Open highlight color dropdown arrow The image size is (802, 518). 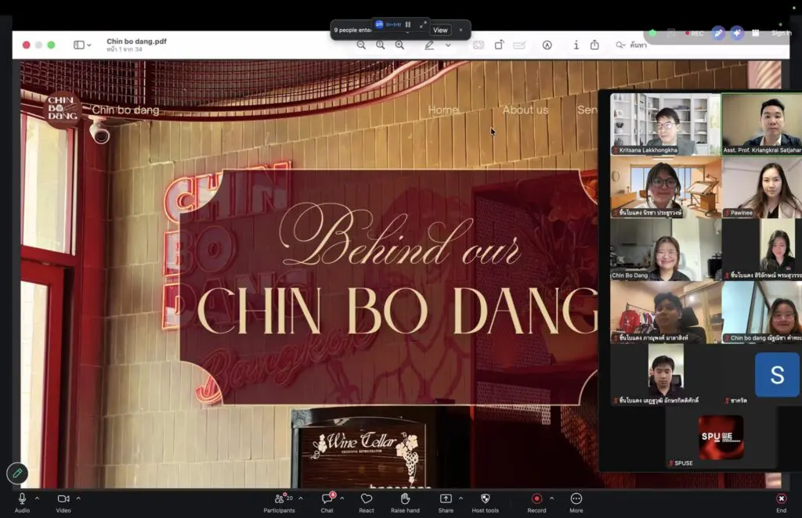(x=448, y=45)
